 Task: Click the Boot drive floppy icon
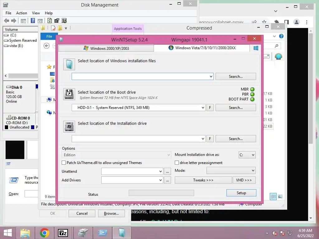[x=69, y=94]
